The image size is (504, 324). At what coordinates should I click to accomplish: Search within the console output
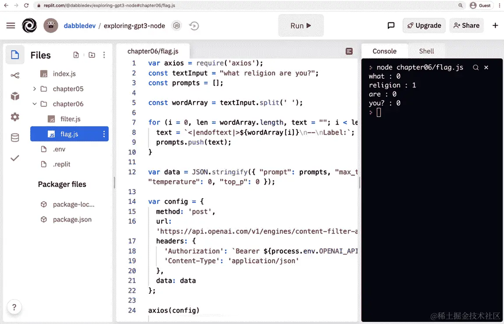coord(476,67)
